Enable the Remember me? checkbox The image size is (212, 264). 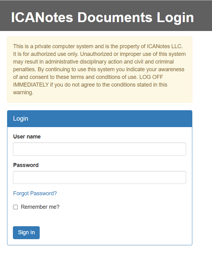point(15,207)
